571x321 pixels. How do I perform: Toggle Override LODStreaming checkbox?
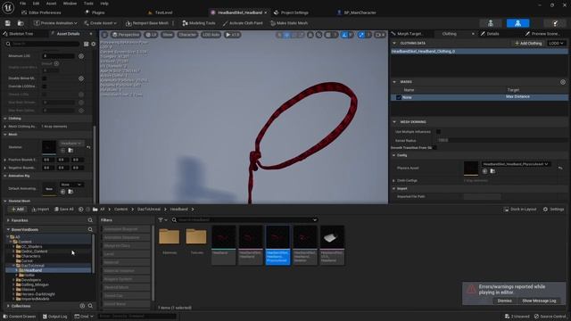(x=45, y=86)
